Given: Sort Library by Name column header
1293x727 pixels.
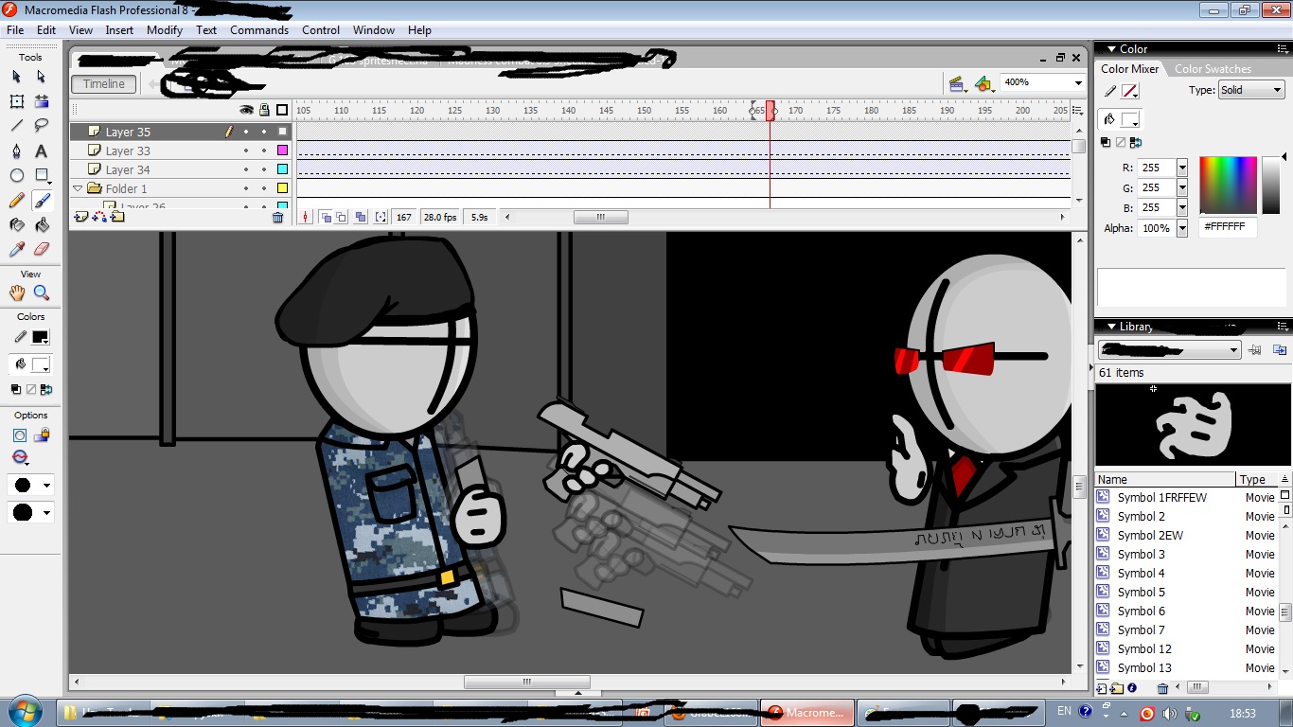Looking at the screenshot, I should tap(1165, 479).
